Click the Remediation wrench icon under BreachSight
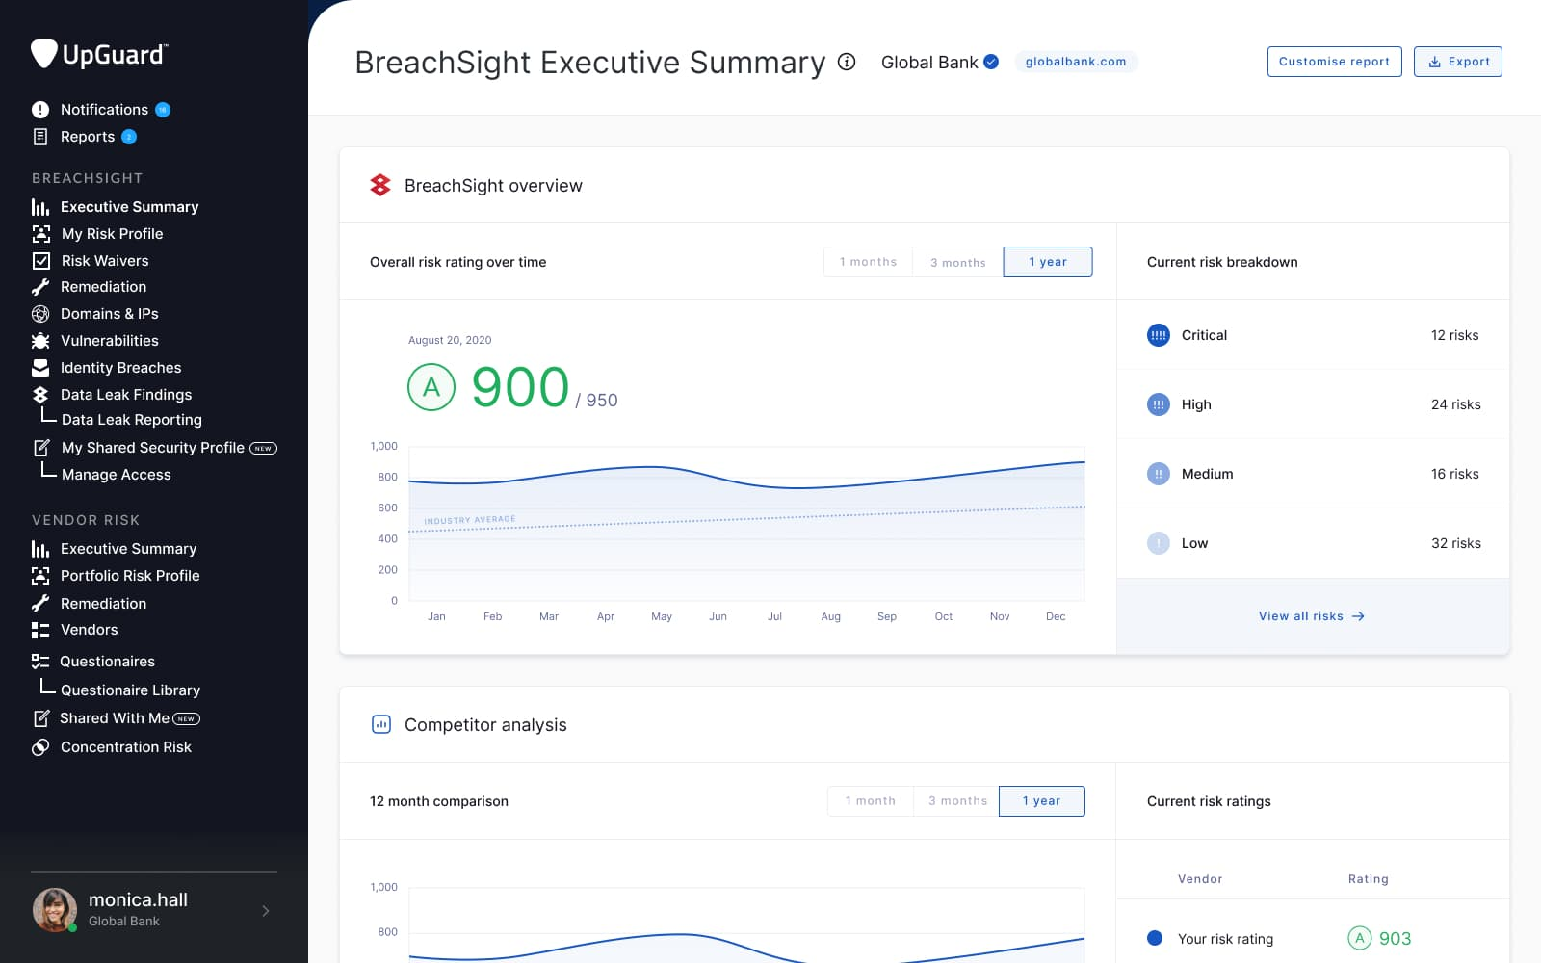The height and width of the screenshot is (963, 1541). [39, 286]
